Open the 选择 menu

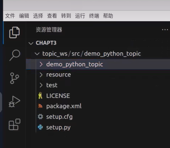pos(38,16)
